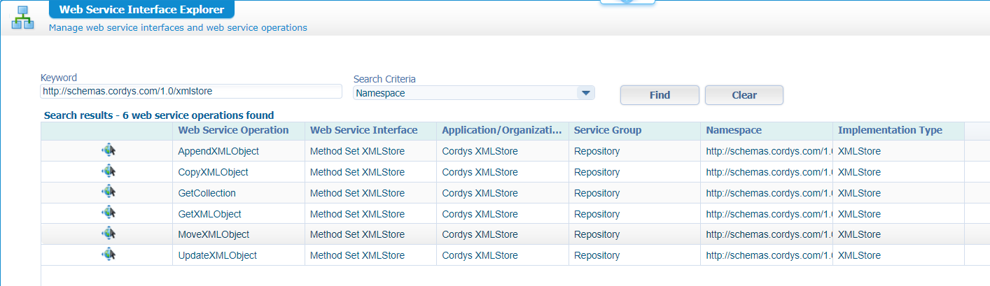
Task: Open the Search Criteria dropdown arrow
Action: coord(585,93)
